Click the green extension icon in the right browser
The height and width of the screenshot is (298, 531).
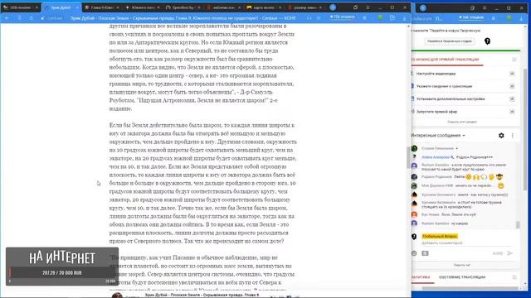509,17
